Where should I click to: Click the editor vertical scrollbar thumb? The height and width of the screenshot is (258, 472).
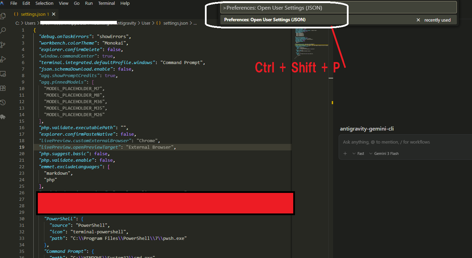point(331,78)
